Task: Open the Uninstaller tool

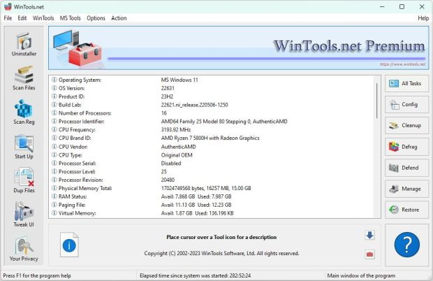Action: (x=24, y=44)
